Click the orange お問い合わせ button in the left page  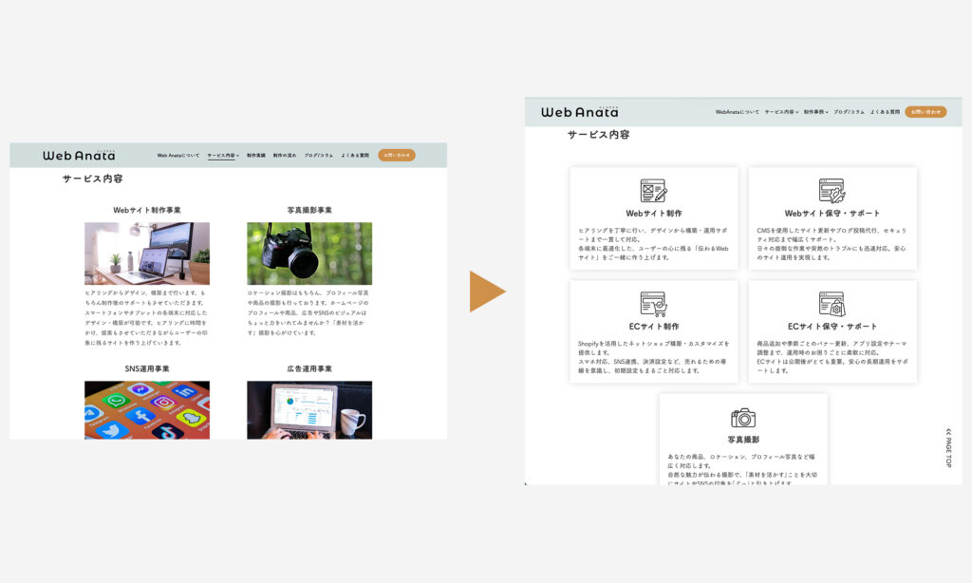(x=397, y=155)
